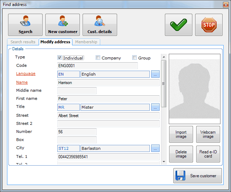Click the Read e-ID card button
Image resolution: width=231 pixels, height=192 pixels.
[x=208, y=154]
